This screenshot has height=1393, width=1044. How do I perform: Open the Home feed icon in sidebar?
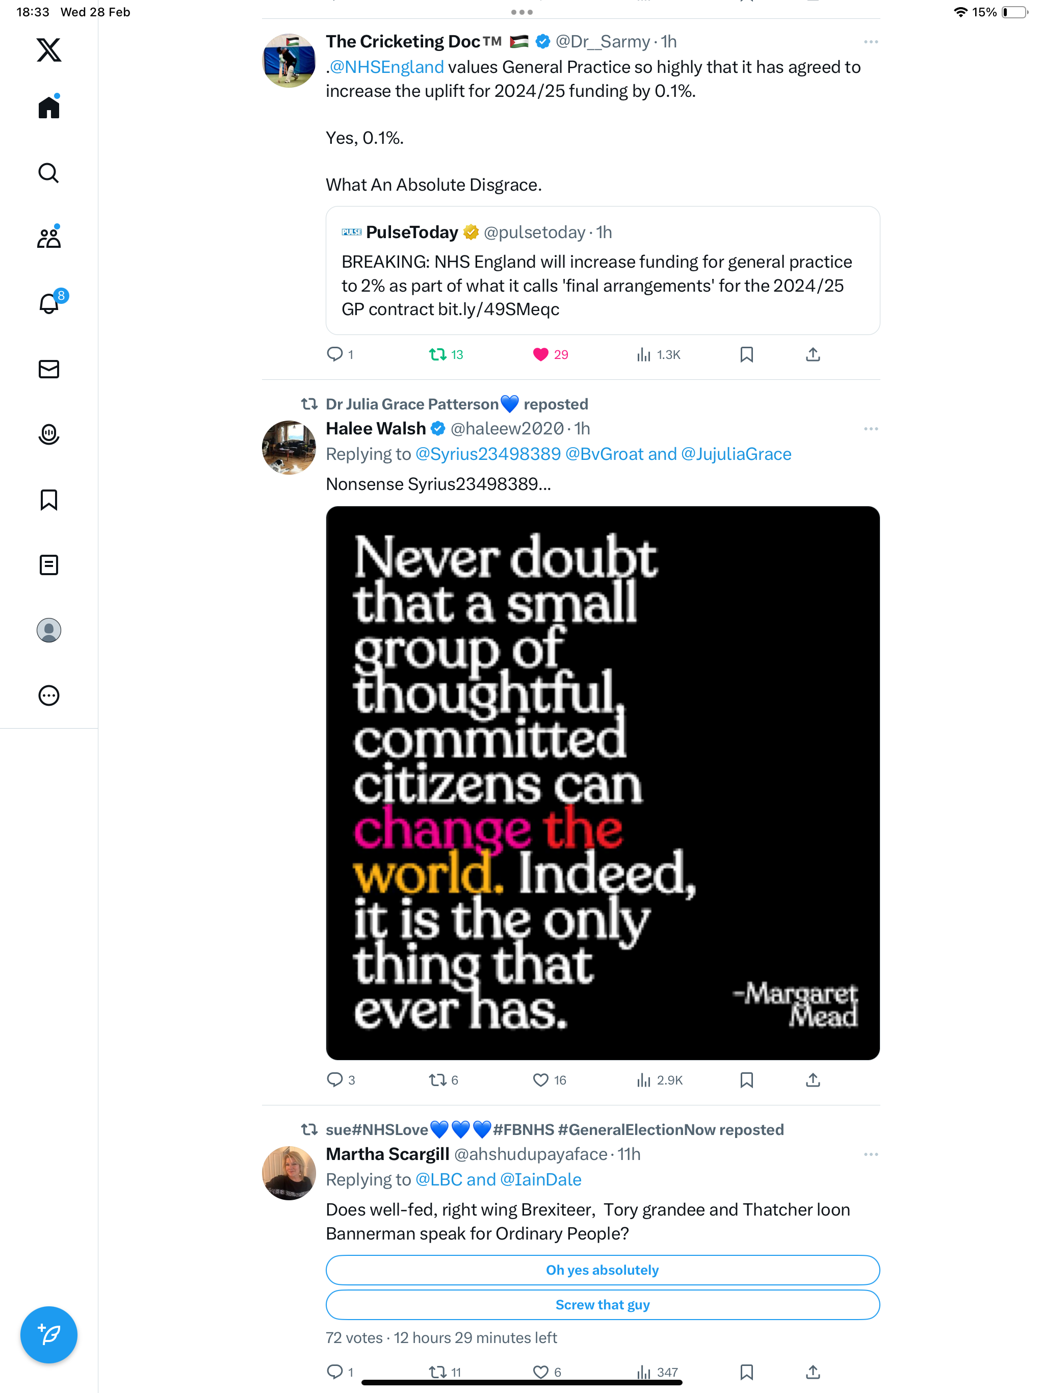(48, 107)
